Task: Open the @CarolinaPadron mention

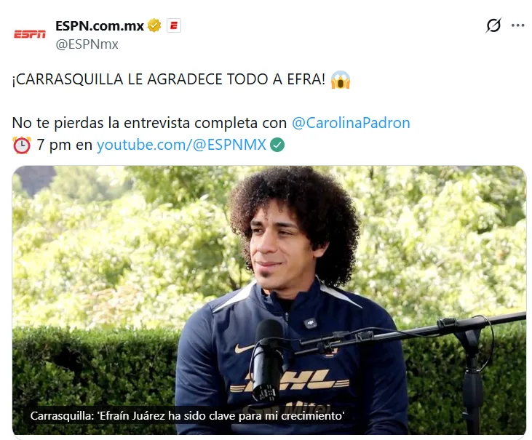Action: 351,123
